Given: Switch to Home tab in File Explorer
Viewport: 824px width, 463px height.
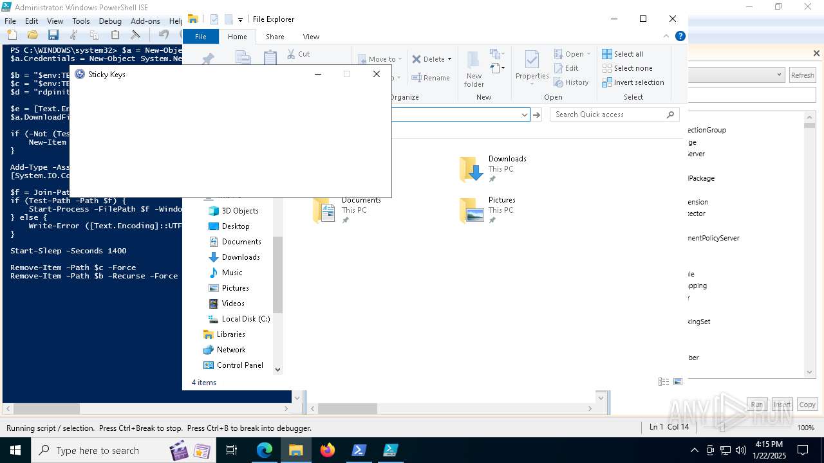Looking at the screenshot, I should coord(237,37).
